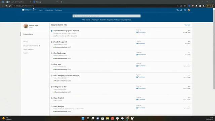Click Chercher par candidat idéal link
The height and width of the screenshot is (121, 215).
pos(123,20)
